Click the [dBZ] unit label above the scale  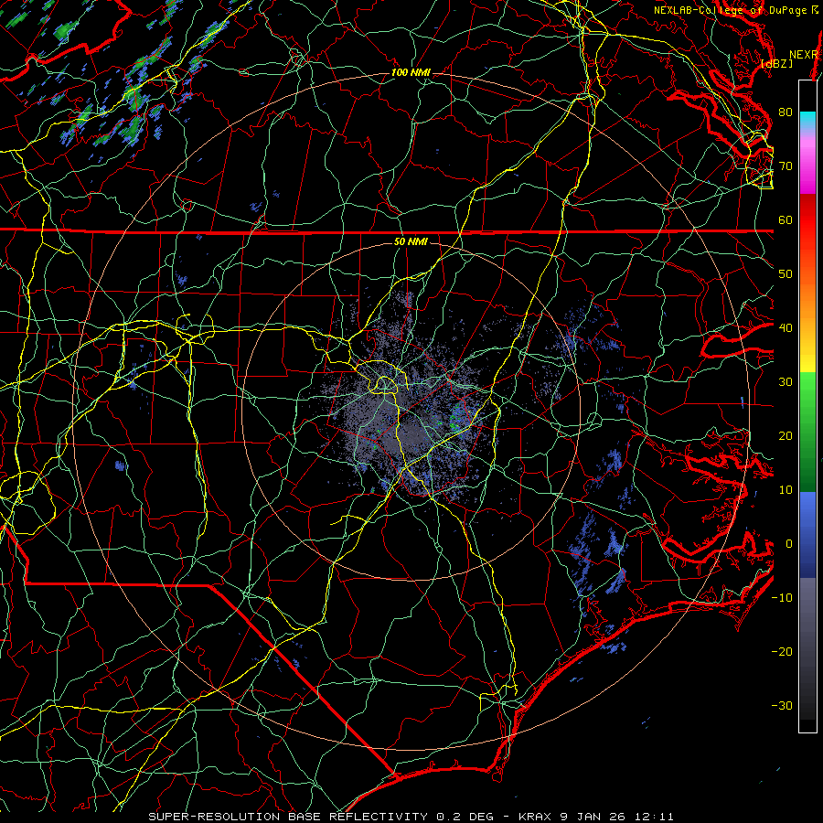[776, 63]
